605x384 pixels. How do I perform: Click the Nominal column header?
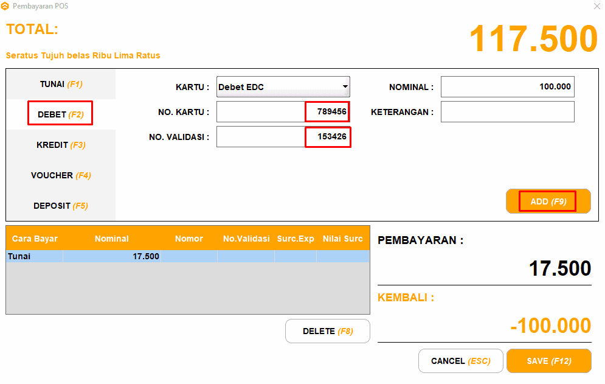[111, 239]
